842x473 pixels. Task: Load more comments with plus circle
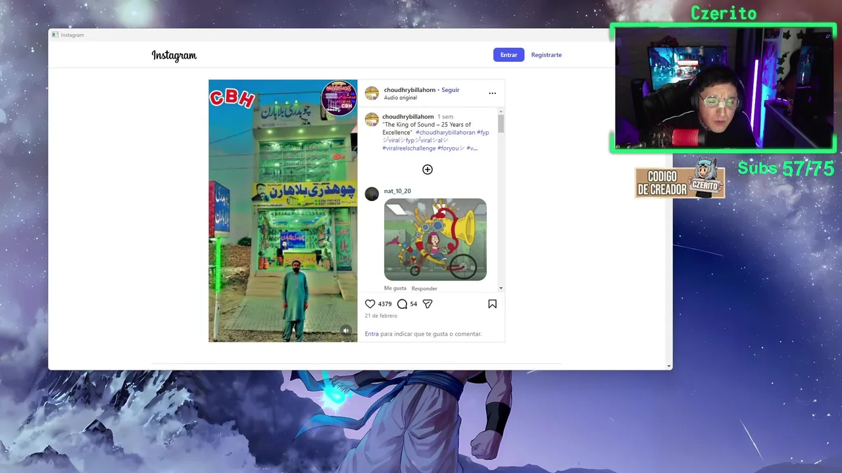(x=428, y=169)
